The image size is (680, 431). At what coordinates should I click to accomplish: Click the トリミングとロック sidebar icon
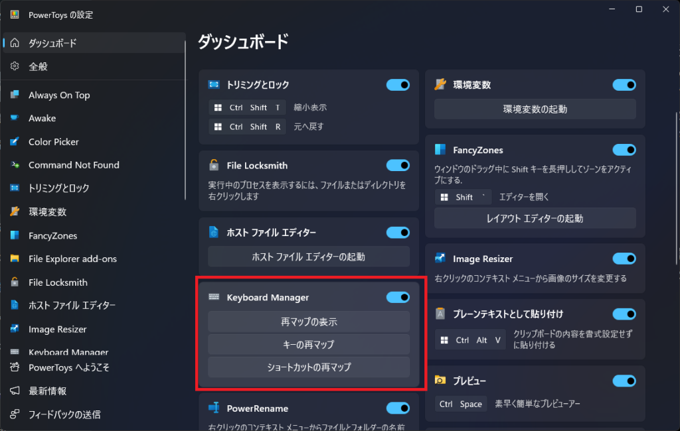pos(15,188)
